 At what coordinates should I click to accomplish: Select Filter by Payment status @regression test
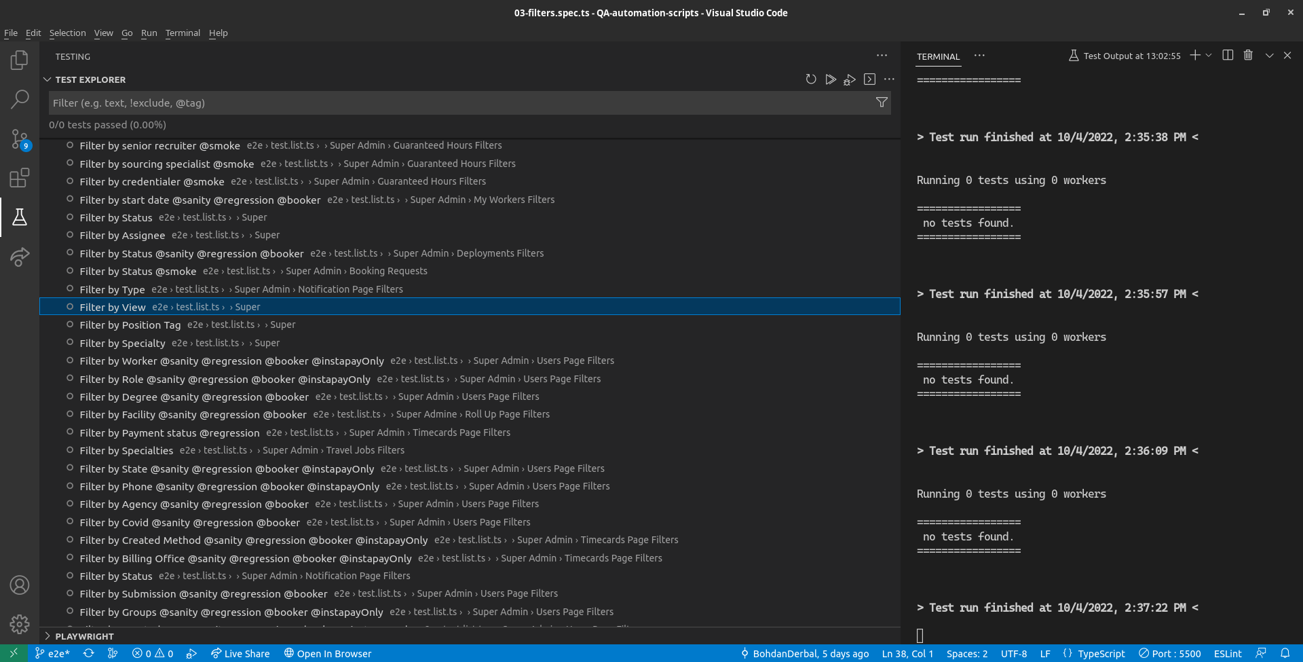pyautogui.click(x=470, y=433)
